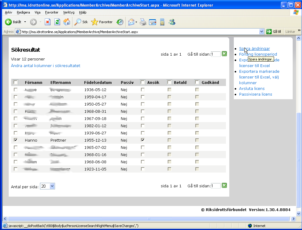Click the horizontal scrollbar thumb

[148, 219]
